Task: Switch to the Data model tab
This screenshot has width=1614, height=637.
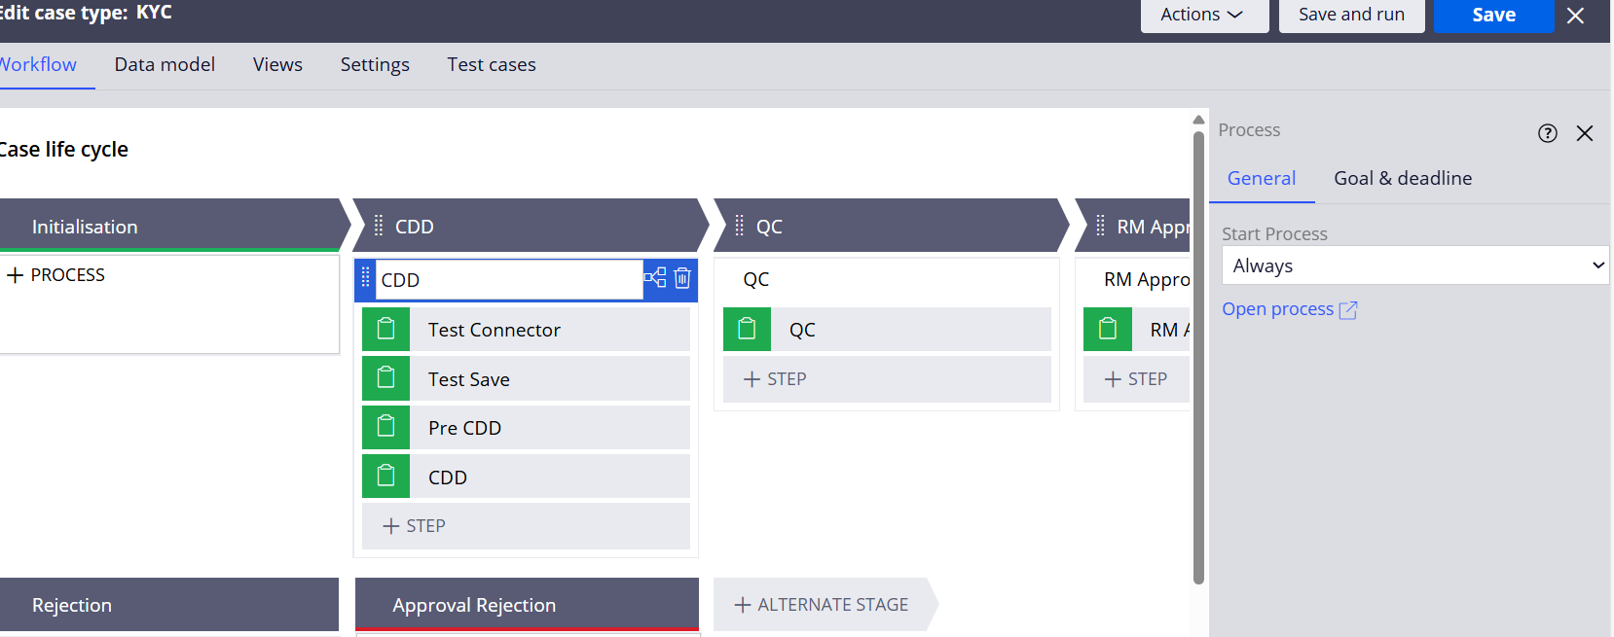Action: (165, 64)
